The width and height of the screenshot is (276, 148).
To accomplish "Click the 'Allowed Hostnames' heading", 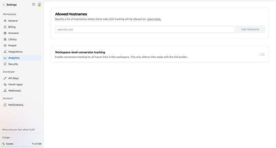I will [x=71, y=14].
